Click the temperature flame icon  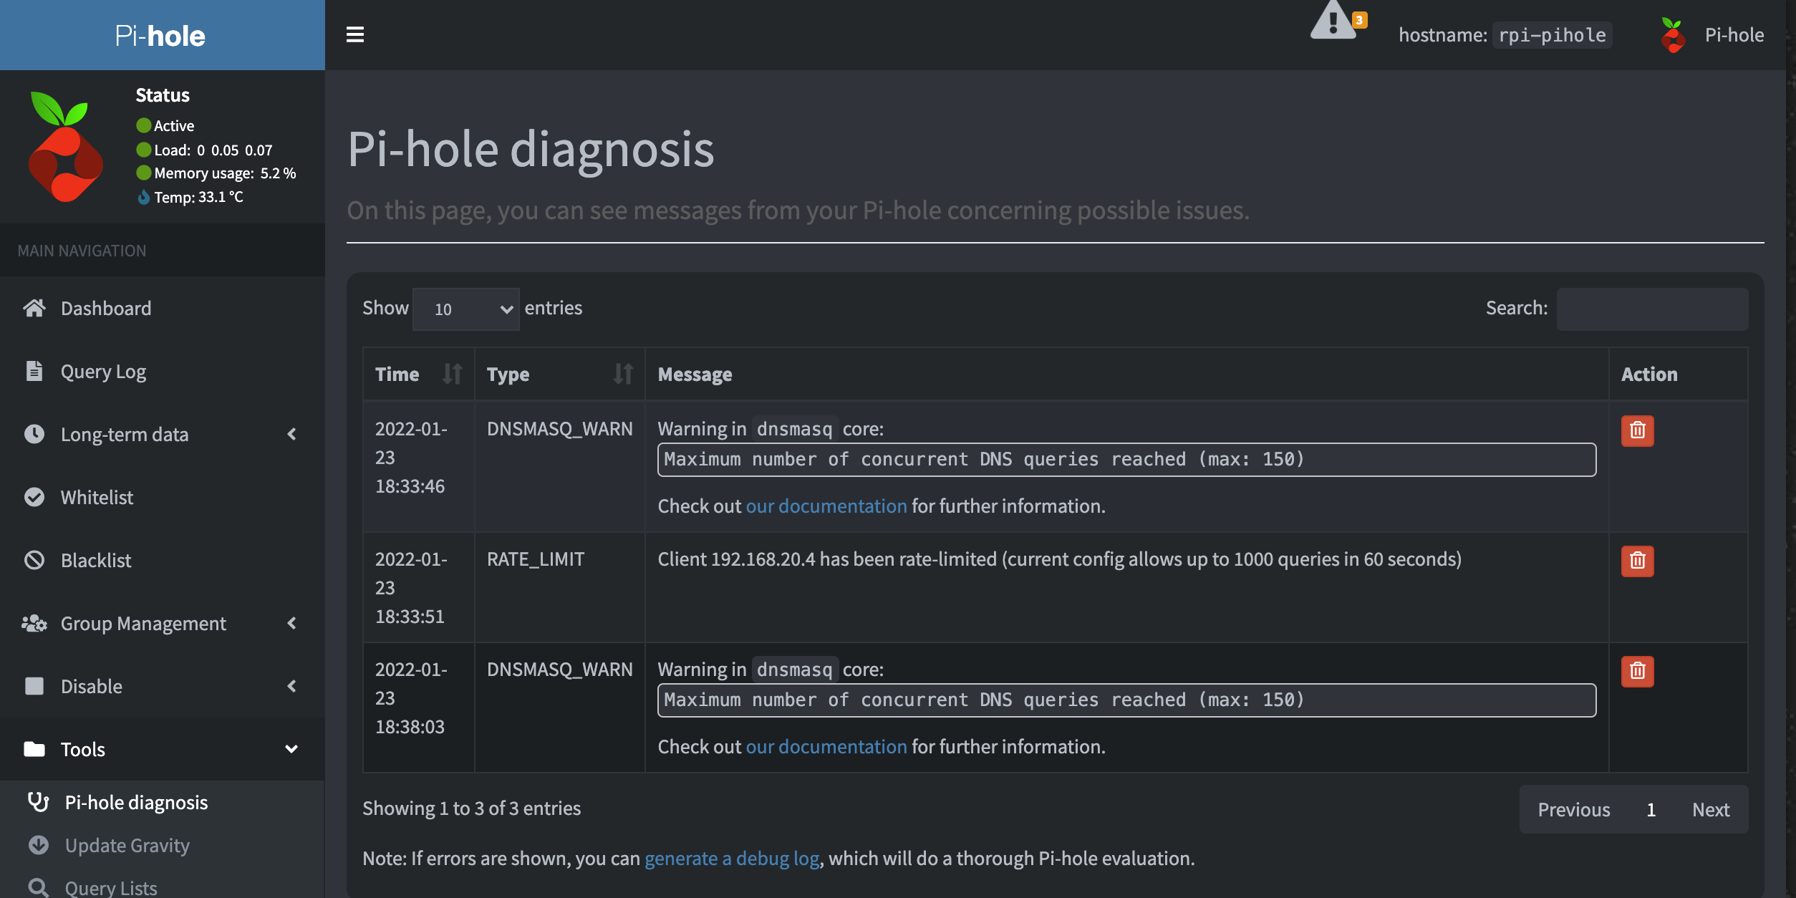coord(143,197)
